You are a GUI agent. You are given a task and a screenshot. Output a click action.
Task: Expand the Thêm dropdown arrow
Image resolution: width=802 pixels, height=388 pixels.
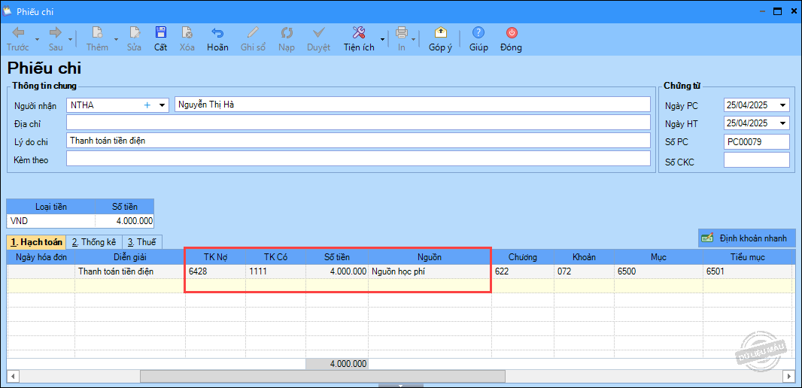116,39
